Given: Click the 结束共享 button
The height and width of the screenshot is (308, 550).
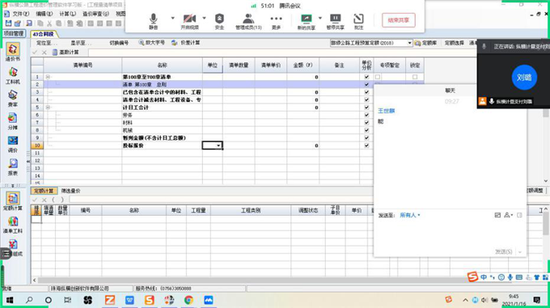Looking at the screenshot, I should (399, 20).
